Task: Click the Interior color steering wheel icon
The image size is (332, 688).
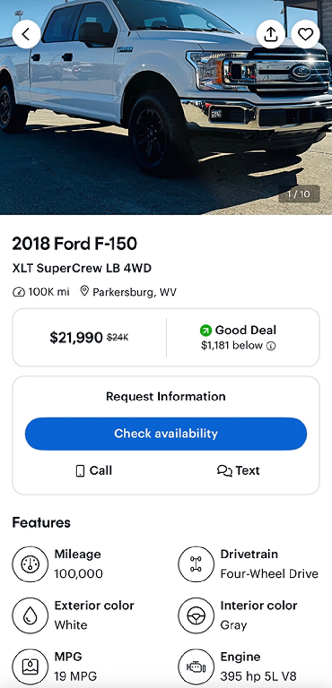Action: point(196,615)
